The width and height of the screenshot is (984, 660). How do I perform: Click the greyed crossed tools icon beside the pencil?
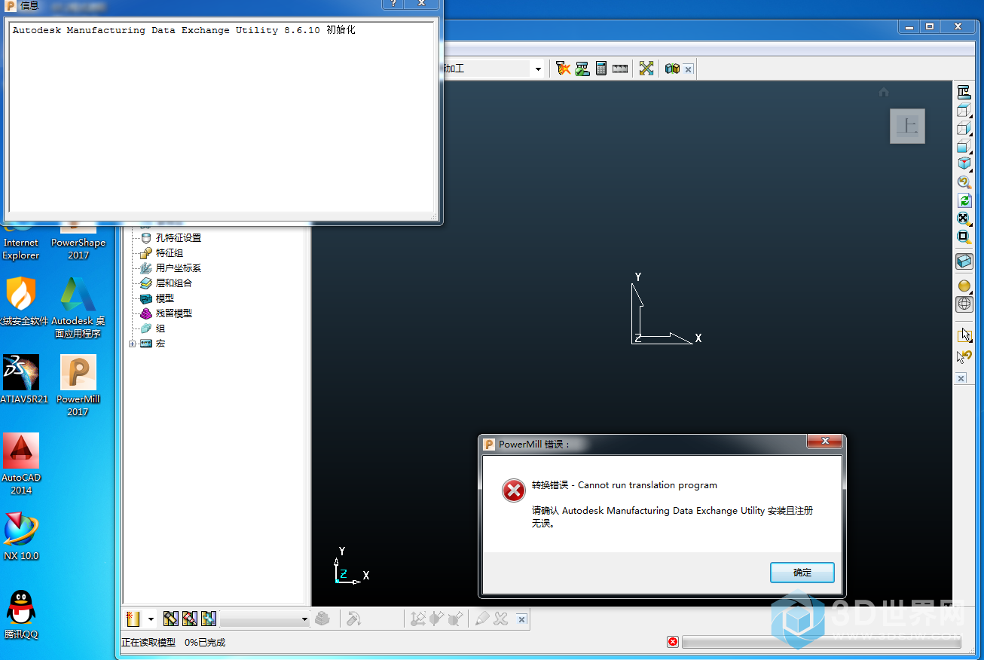tap(501, 619)
